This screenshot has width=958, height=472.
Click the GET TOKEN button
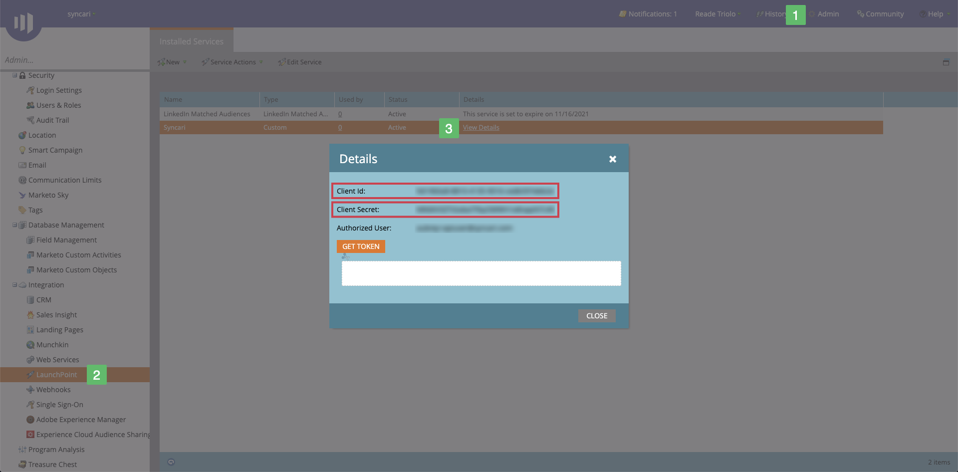pyautogui.click(x=361, y=246)
